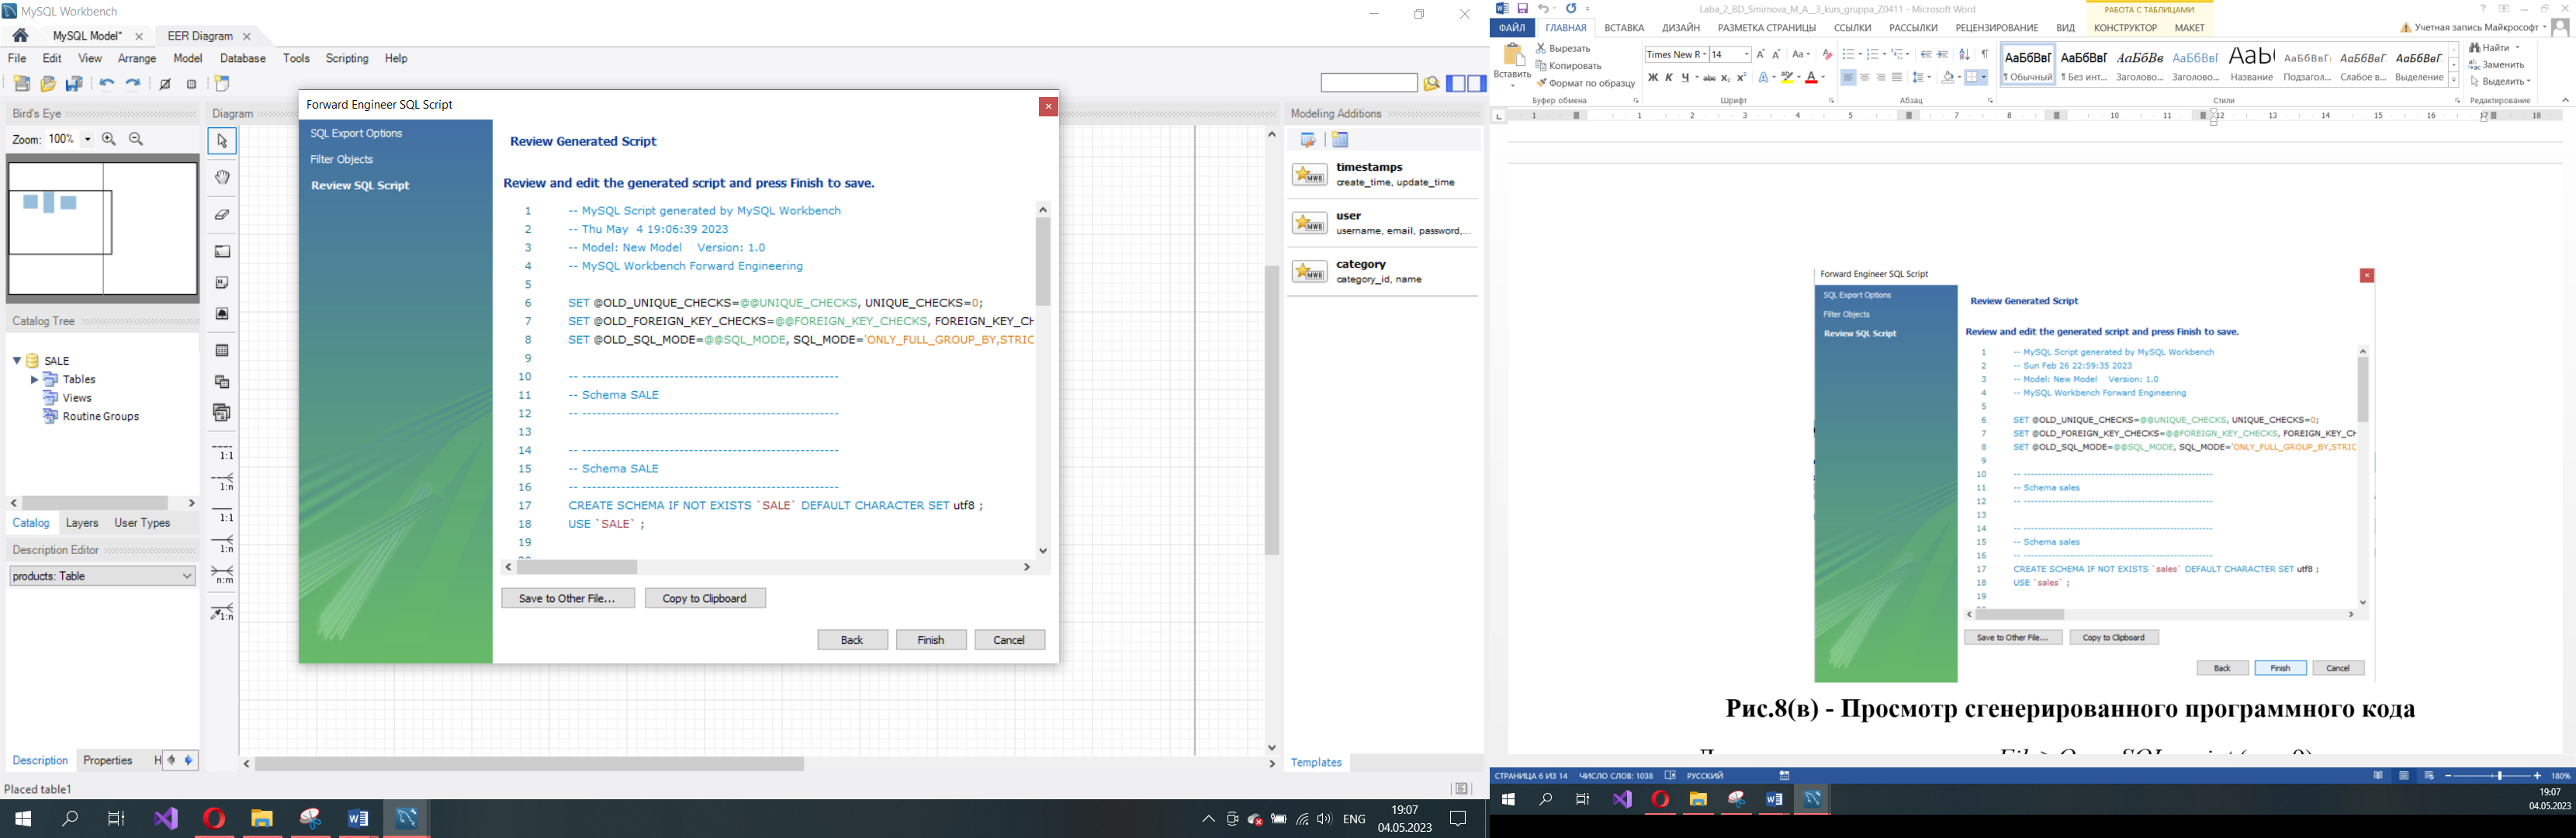Screen dimensions: 2576x838
Task: Click Workbench new model toolbar icon
Action: coord(22,84)
